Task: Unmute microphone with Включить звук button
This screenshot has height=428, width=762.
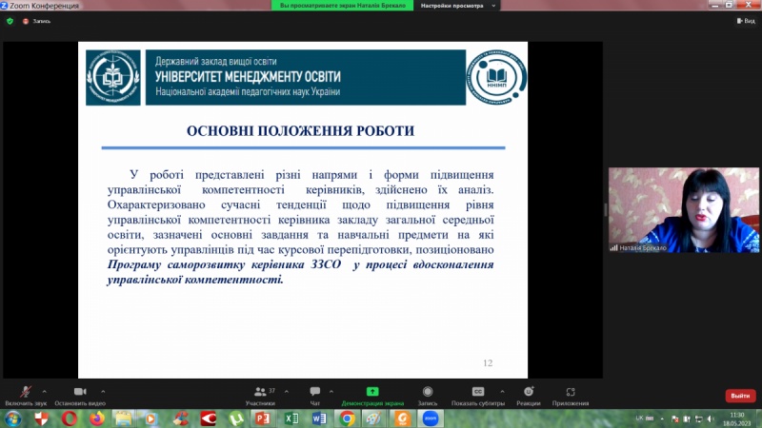Action: (24, 395)
